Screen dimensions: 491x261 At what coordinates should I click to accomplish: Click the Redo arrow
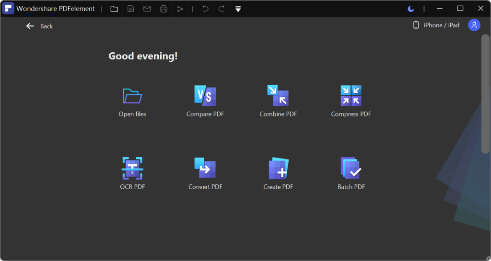222,9
